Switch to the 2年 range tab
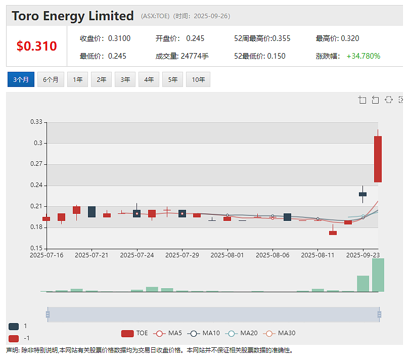The image size is (410, 363). click(x=101, y=79)
